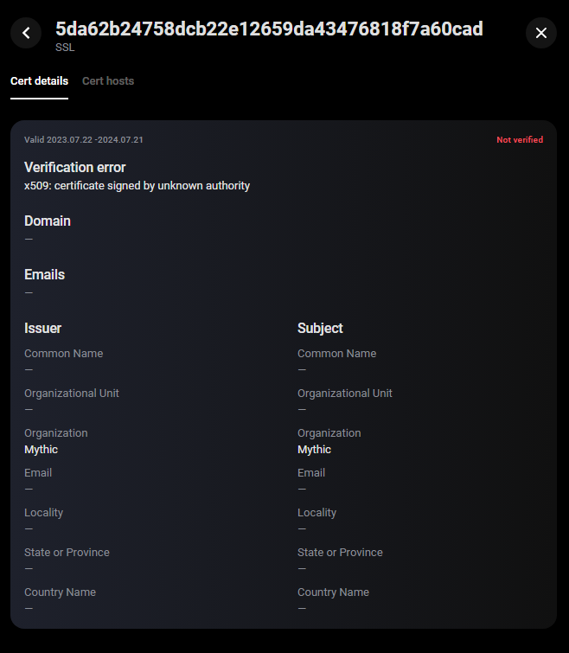Click the Emails heading
This screenshot has height=653, width=569.
pos(45,275)
